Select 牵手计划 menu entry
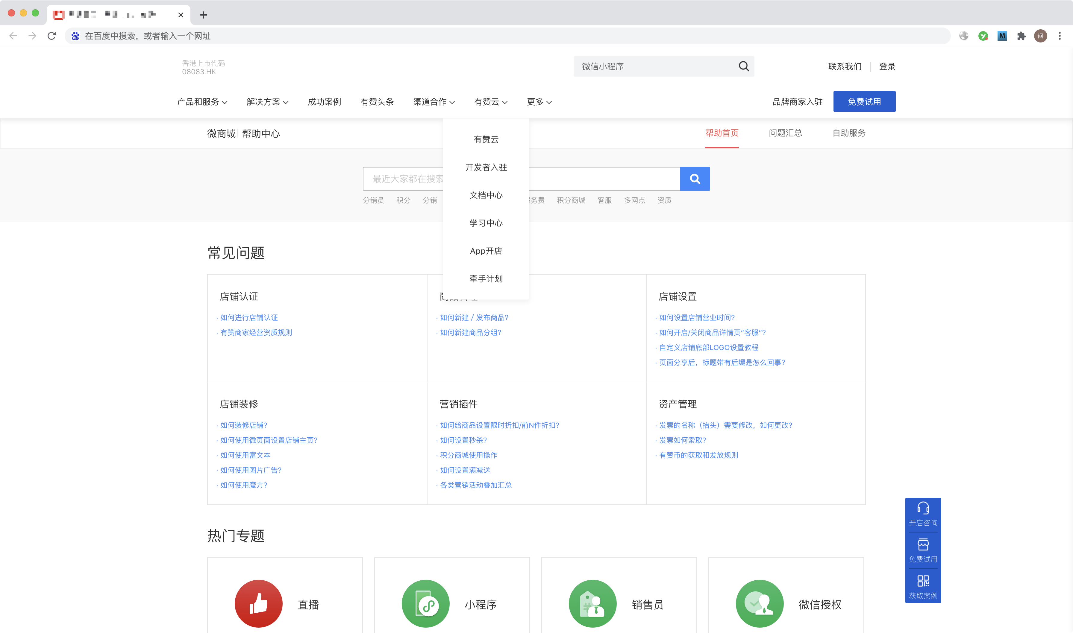Viewport: 1073px width, 633px height. point(486,279)
